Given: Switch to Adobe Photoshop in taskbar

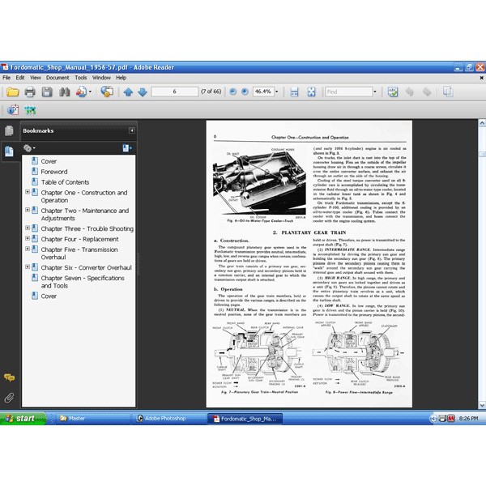Looking at the screenshot, I should [x=169, y=419].
